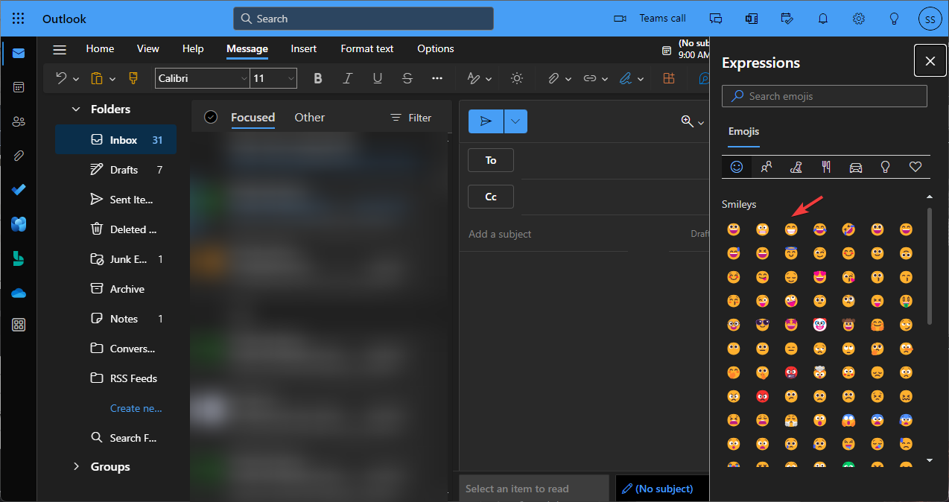Image resolution: width=949 pixels, height=502 pixels.
Task: Open the Undo dropdown arrow
Action: point(76,79)
